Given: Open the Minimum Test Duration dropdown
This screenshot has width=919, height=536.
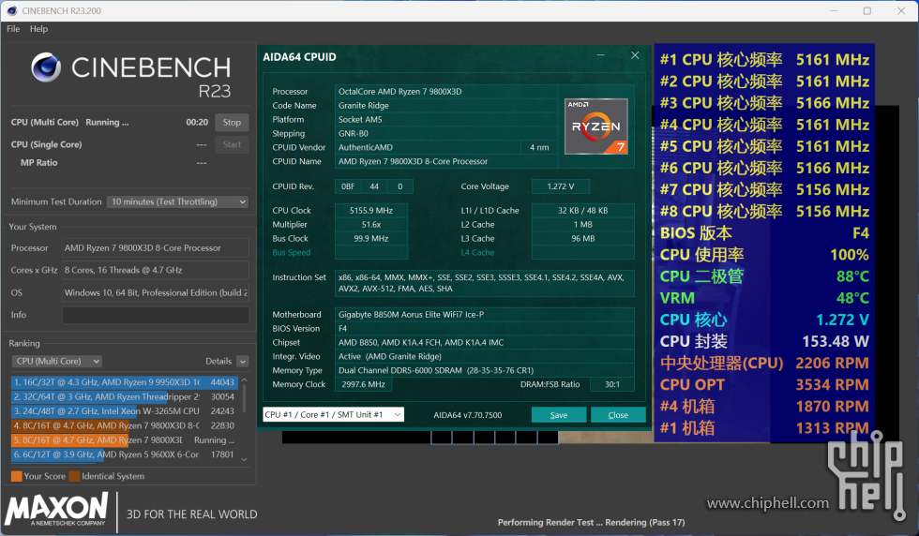Looking at the screenshot, I should tap(177, 201).
